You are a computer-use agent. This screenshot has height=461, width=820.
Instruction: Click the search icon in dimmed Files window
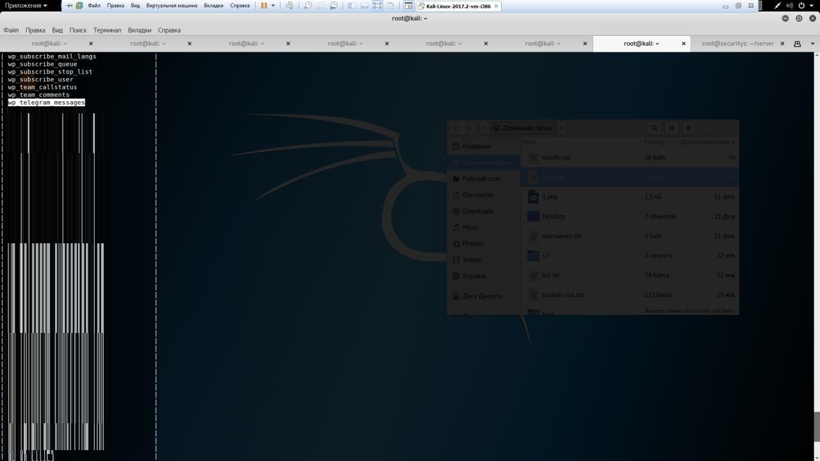pos(654,127)
